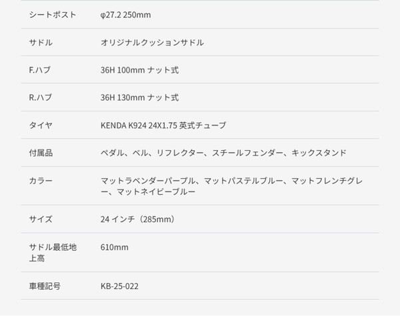Viewport: 400px width, 317px height.
Task: Select 24 インチ（285mm） size value
Action: coord(138,219)
